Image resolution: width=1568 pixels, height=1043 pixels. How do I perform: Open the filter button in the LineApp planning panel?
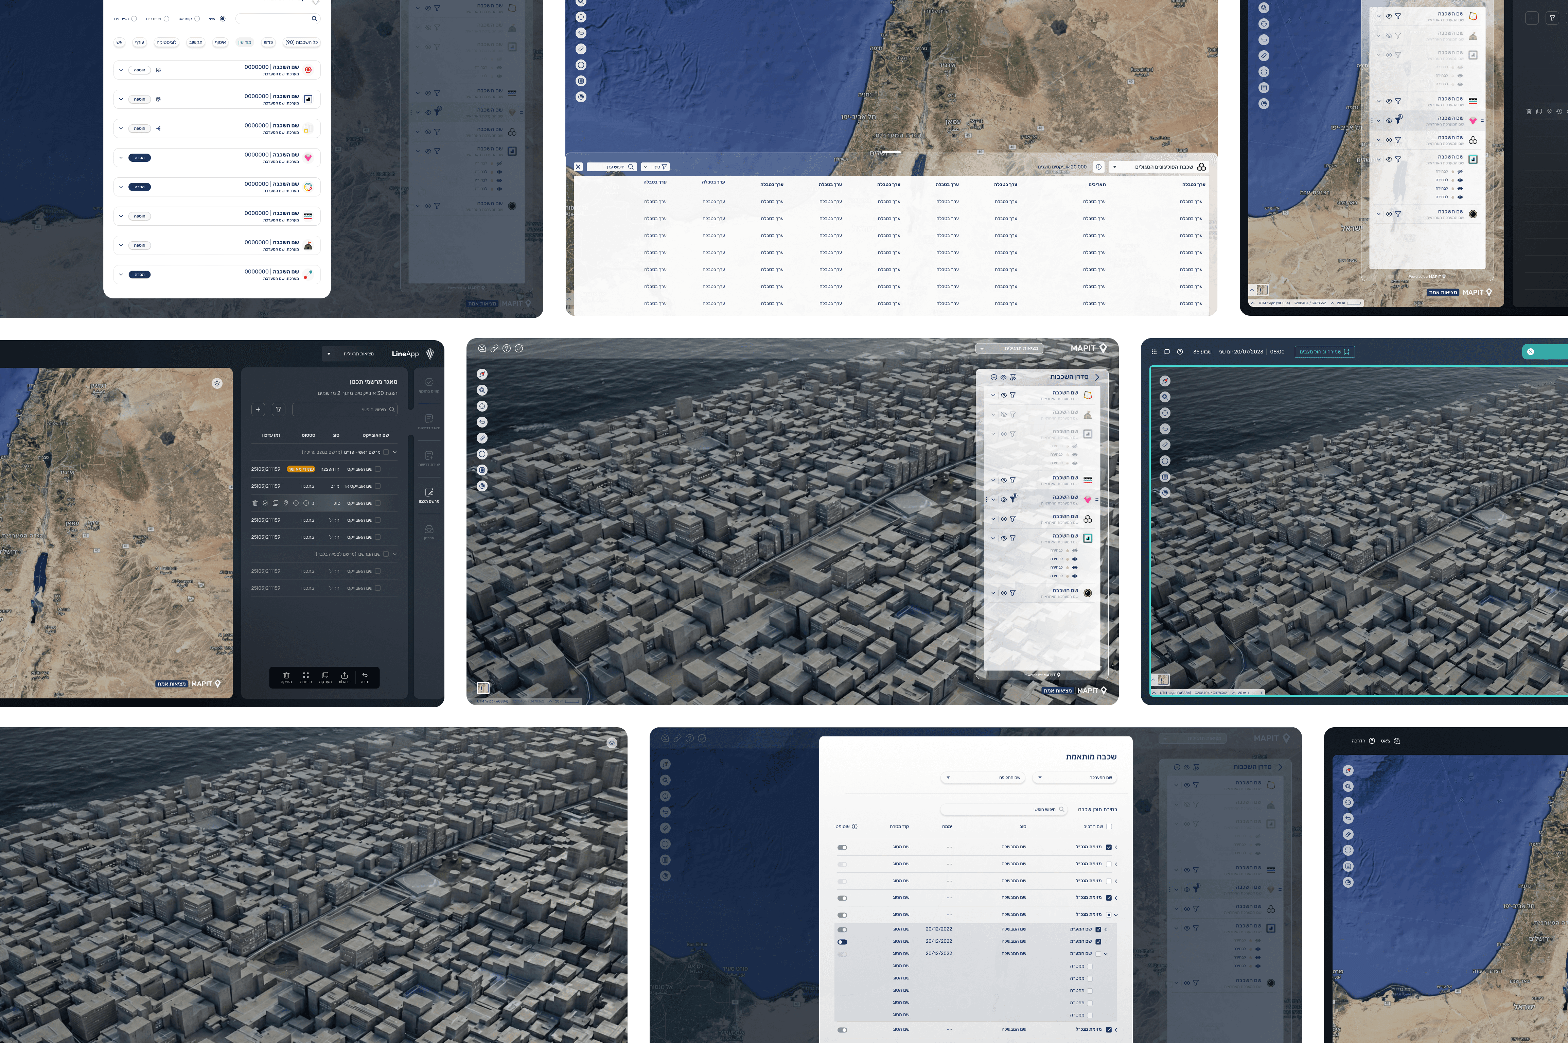coord(279,409)
